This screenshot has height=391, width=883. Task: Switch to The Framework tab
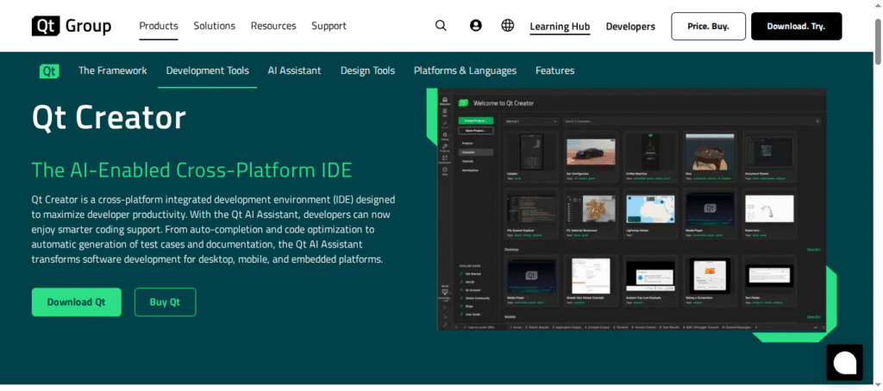[x=112, y=71]
